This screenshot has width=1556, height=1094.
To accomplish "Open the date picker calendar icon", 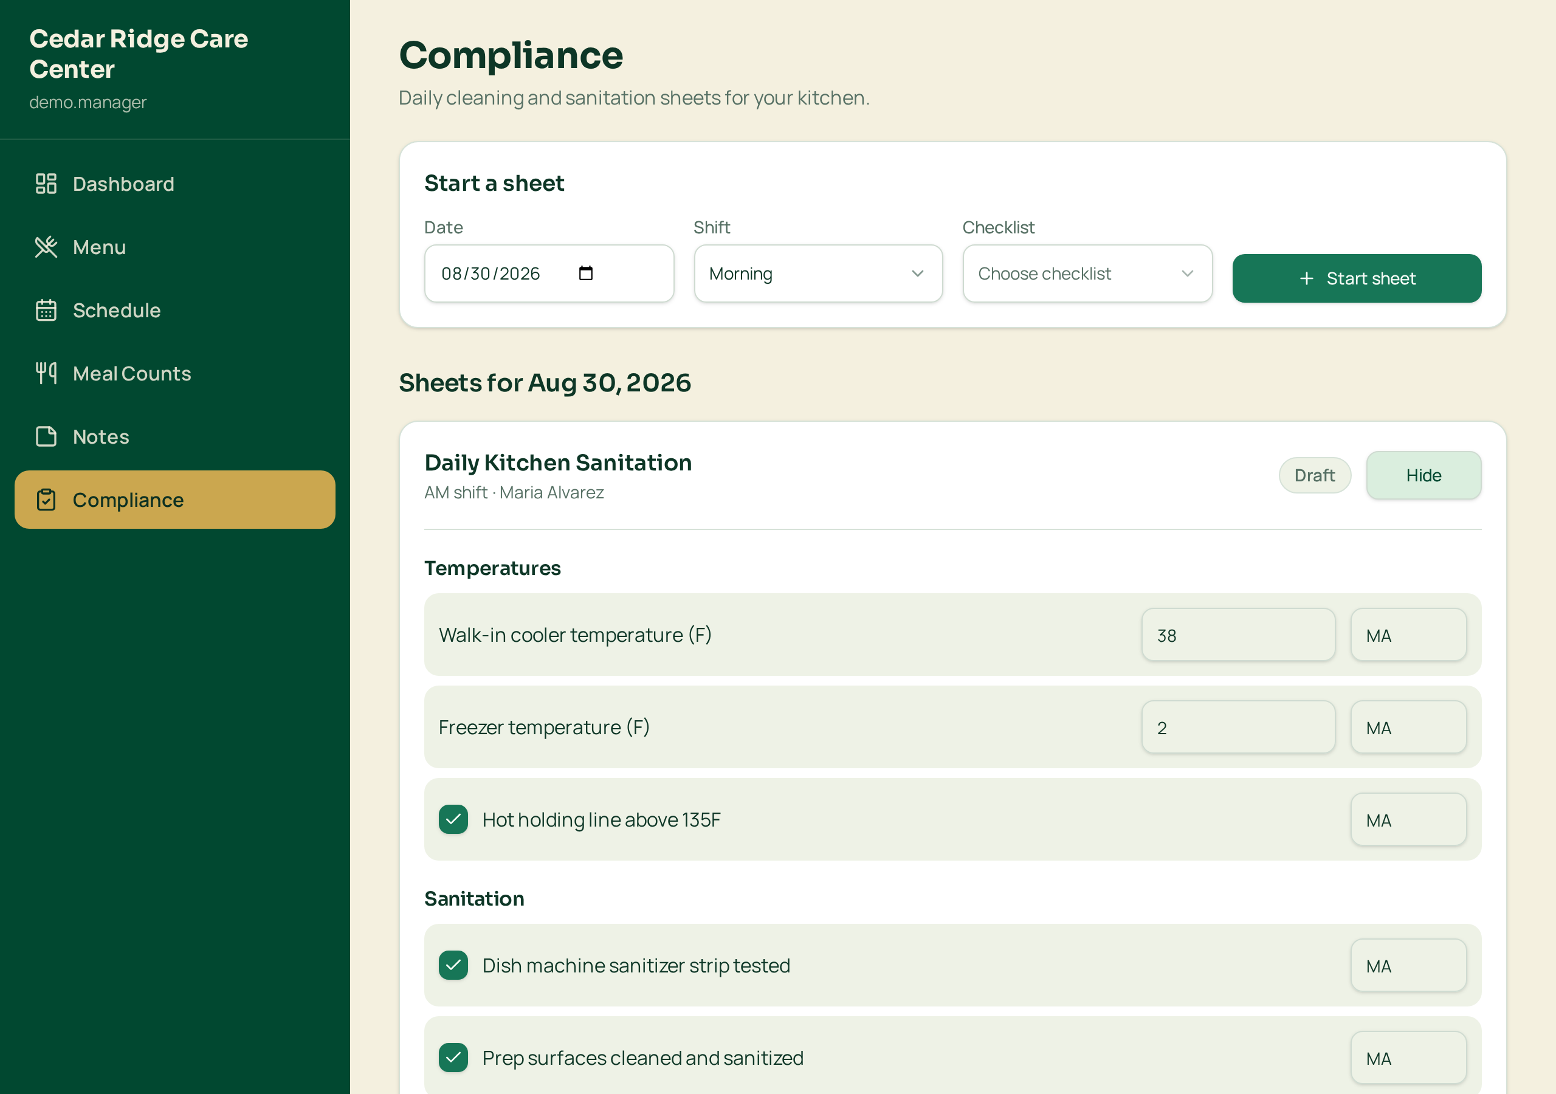I will click(x=585, y=273).
